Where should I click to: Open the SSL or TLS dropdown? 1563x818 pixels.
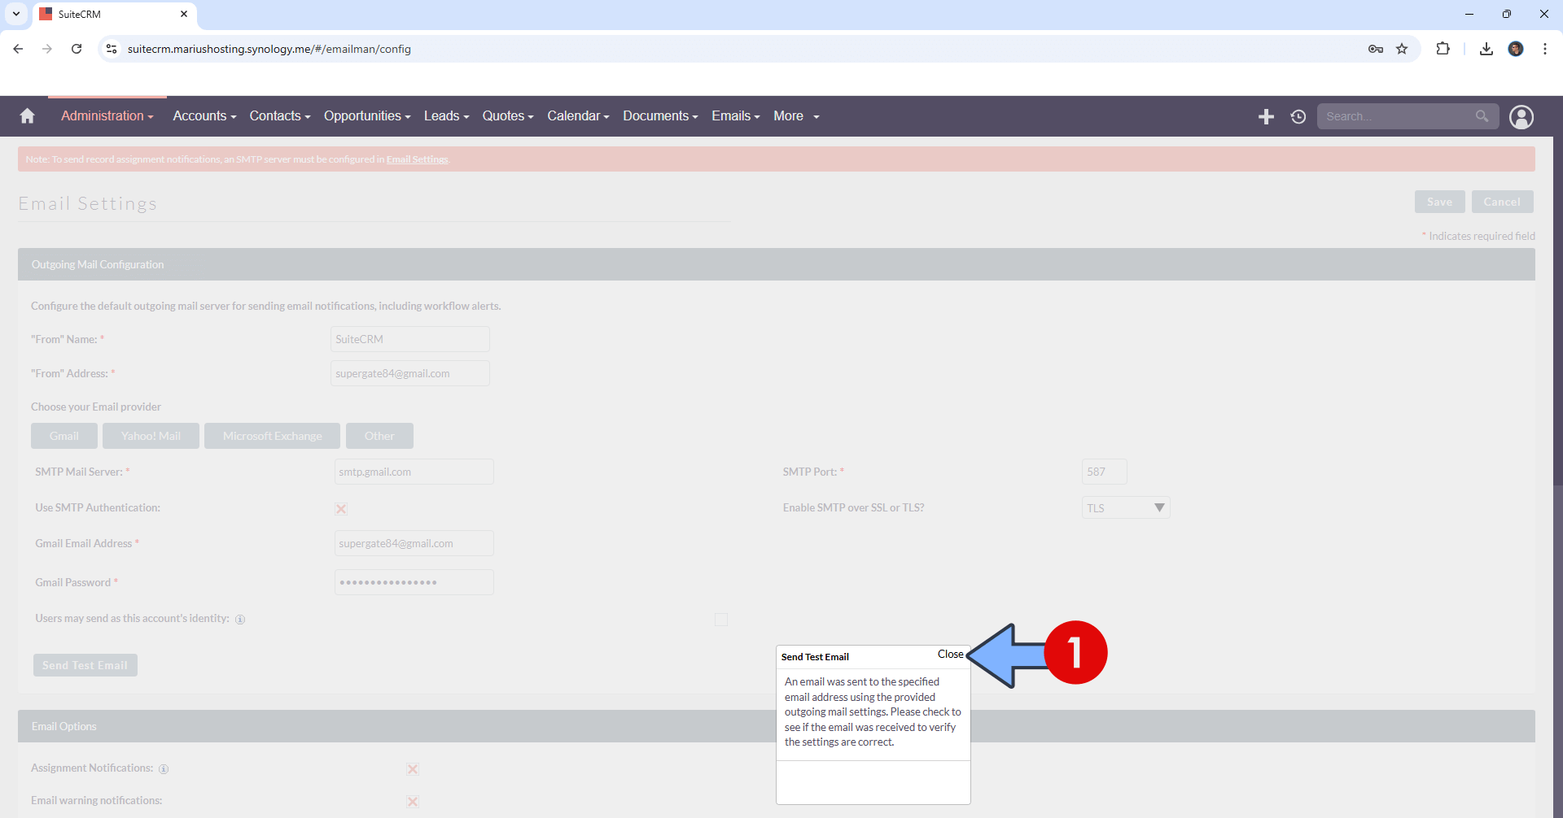pyautogui.click(x=1126, y=508)
